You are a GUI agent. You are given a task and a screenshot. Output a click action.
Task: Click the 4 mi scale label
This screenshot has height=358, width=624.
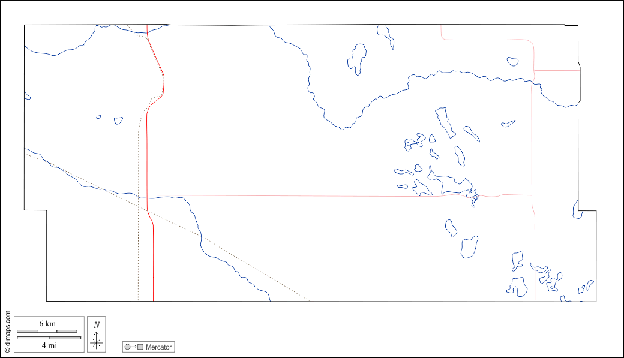(49, 345)
